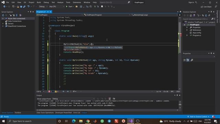220x124 pixels.
Task: Pin the Server Explorer panel
Action: point(31,12)
